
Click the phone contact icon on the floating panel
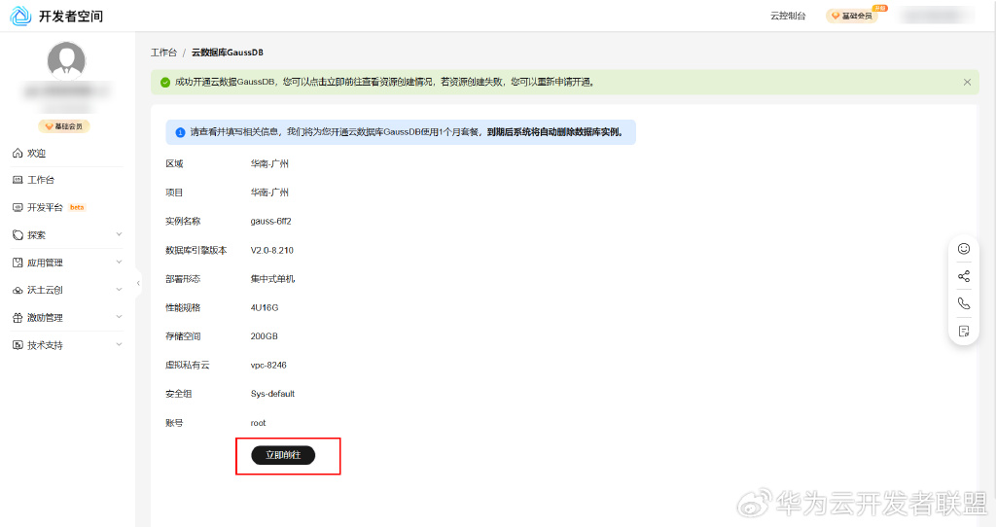[x=964, y=303]
